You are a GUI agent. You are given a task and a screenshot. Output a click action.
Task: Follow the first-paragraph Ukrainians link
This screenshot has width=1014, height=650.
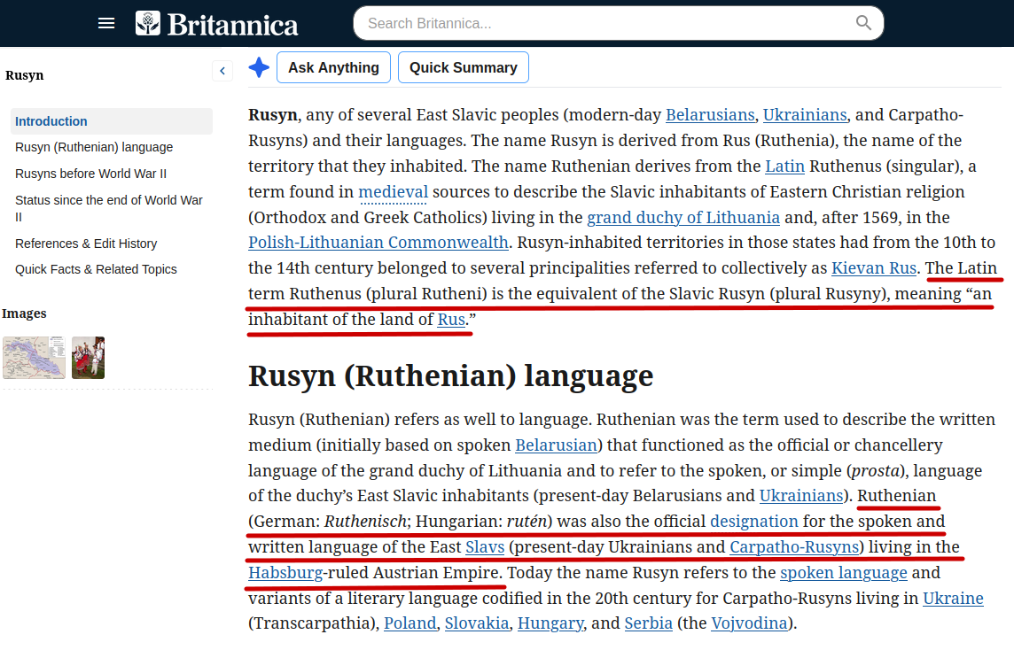(x=805, y=115)
